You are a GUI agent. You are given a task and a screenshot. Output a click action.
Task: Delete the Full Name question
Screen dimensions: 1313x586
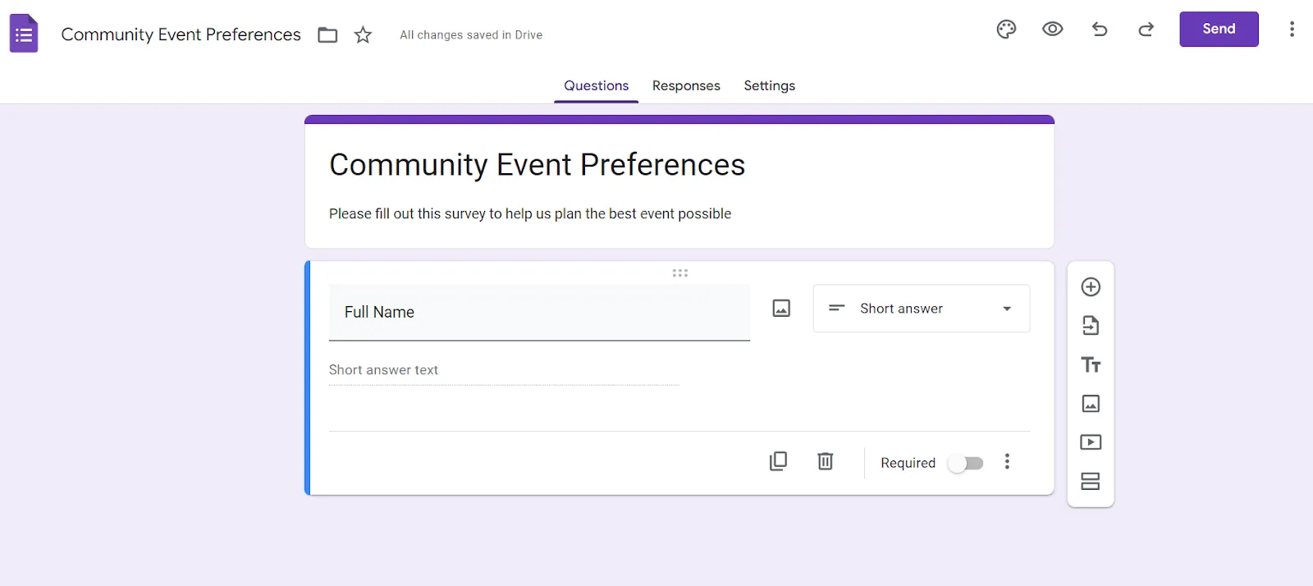pyautogui.click(x=826, y=461)
